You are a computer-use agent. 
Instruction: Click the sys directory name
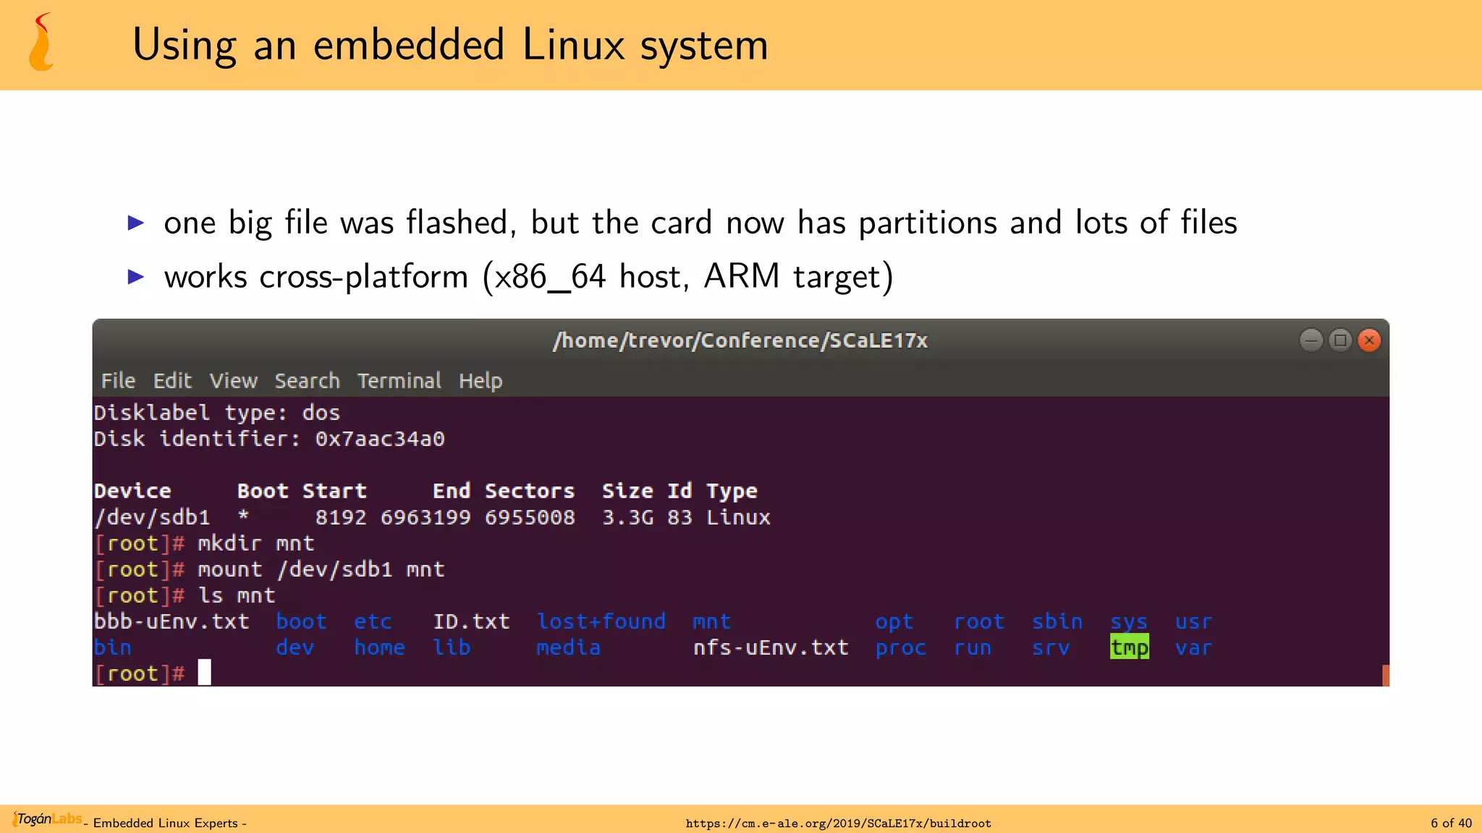(x=1129, y=622)
